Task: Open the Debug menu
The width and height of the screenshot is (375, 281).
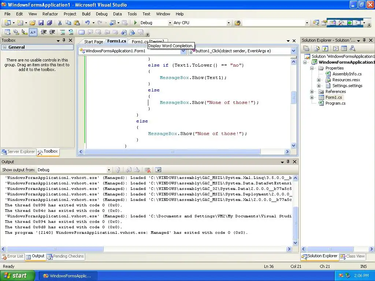Action: point(102,14)
